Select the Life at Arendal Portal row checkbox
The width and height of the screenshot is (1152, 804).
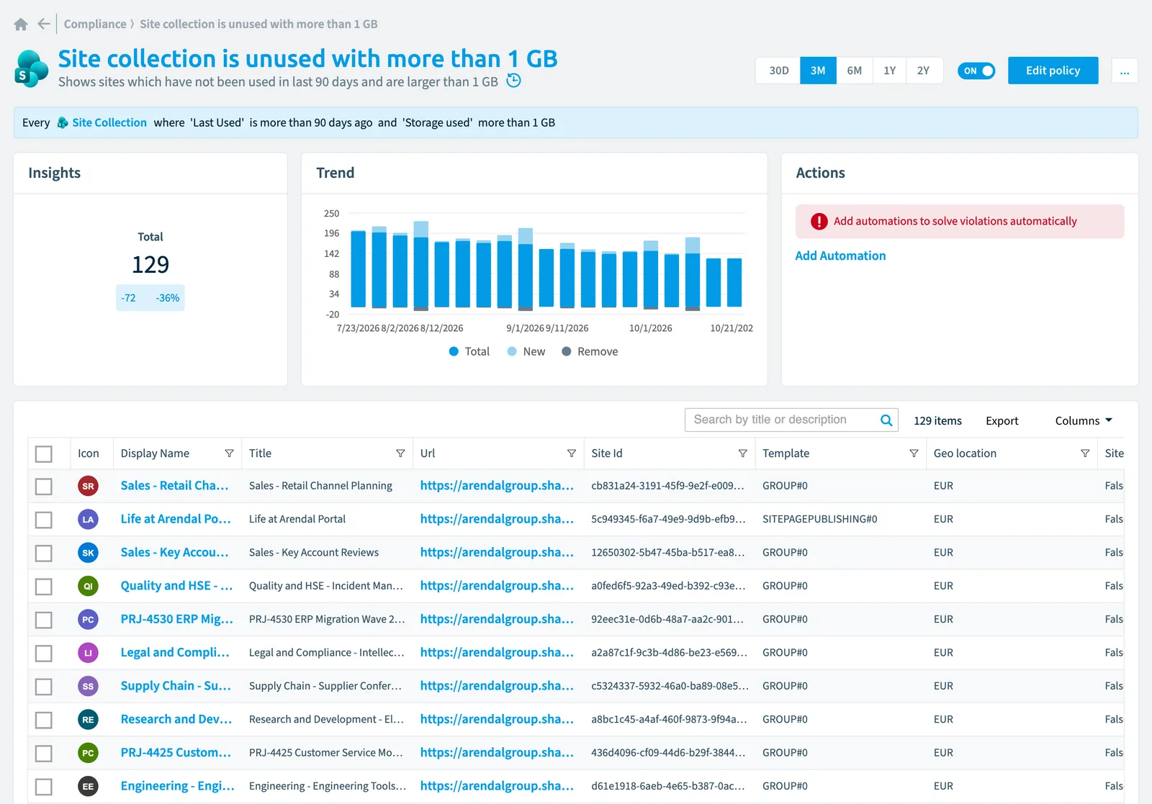(44, 520)
